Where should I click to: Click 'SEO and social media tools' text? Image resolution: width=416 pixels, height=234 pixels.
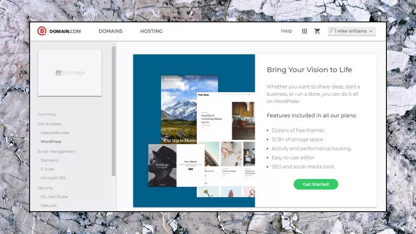[x=303, y=167]
